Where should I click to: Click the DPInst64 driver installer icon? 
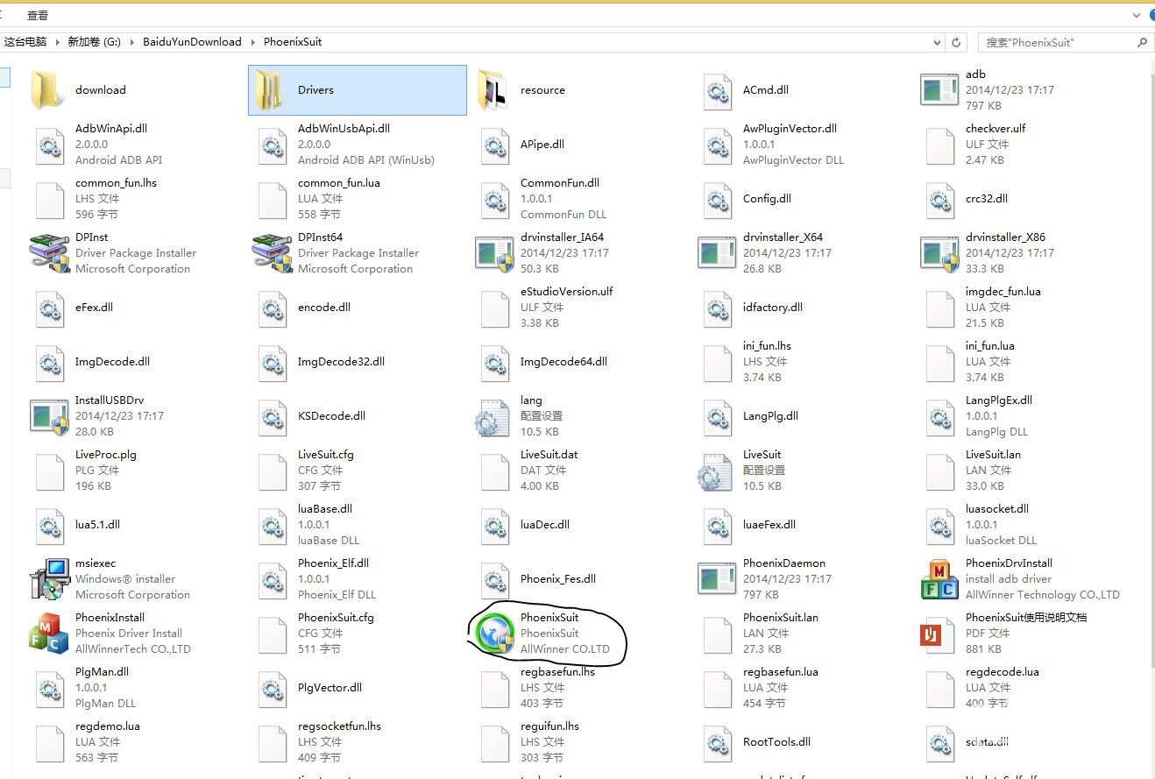point(272,253)
